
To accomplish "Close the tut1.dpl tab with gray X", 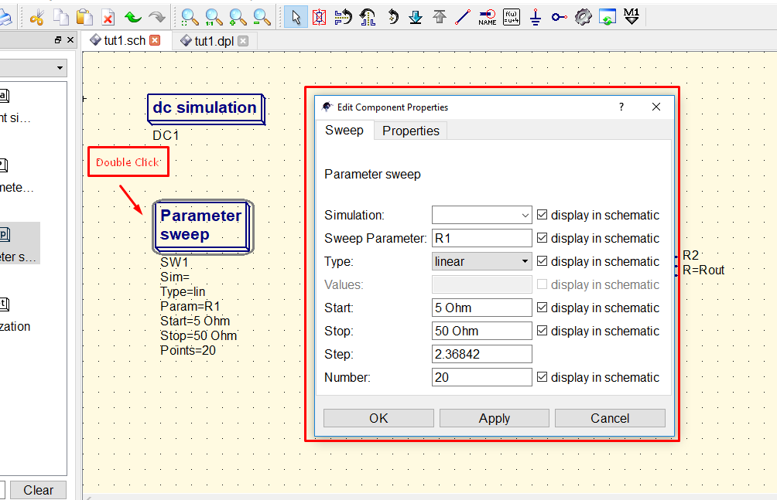I will (243, 41).
